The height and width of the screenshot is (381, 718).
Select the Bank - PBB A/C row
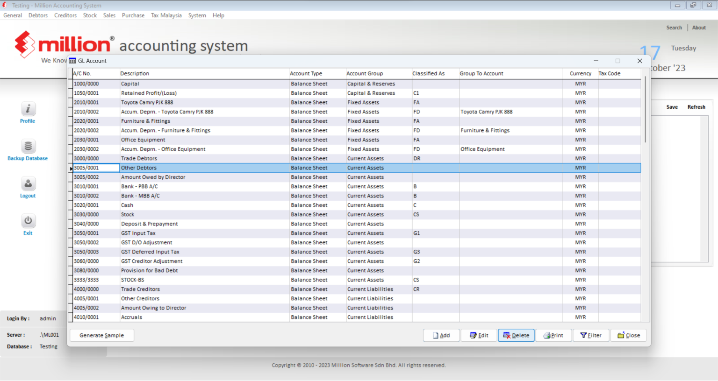pyautogui.click(x=357, y=186)
